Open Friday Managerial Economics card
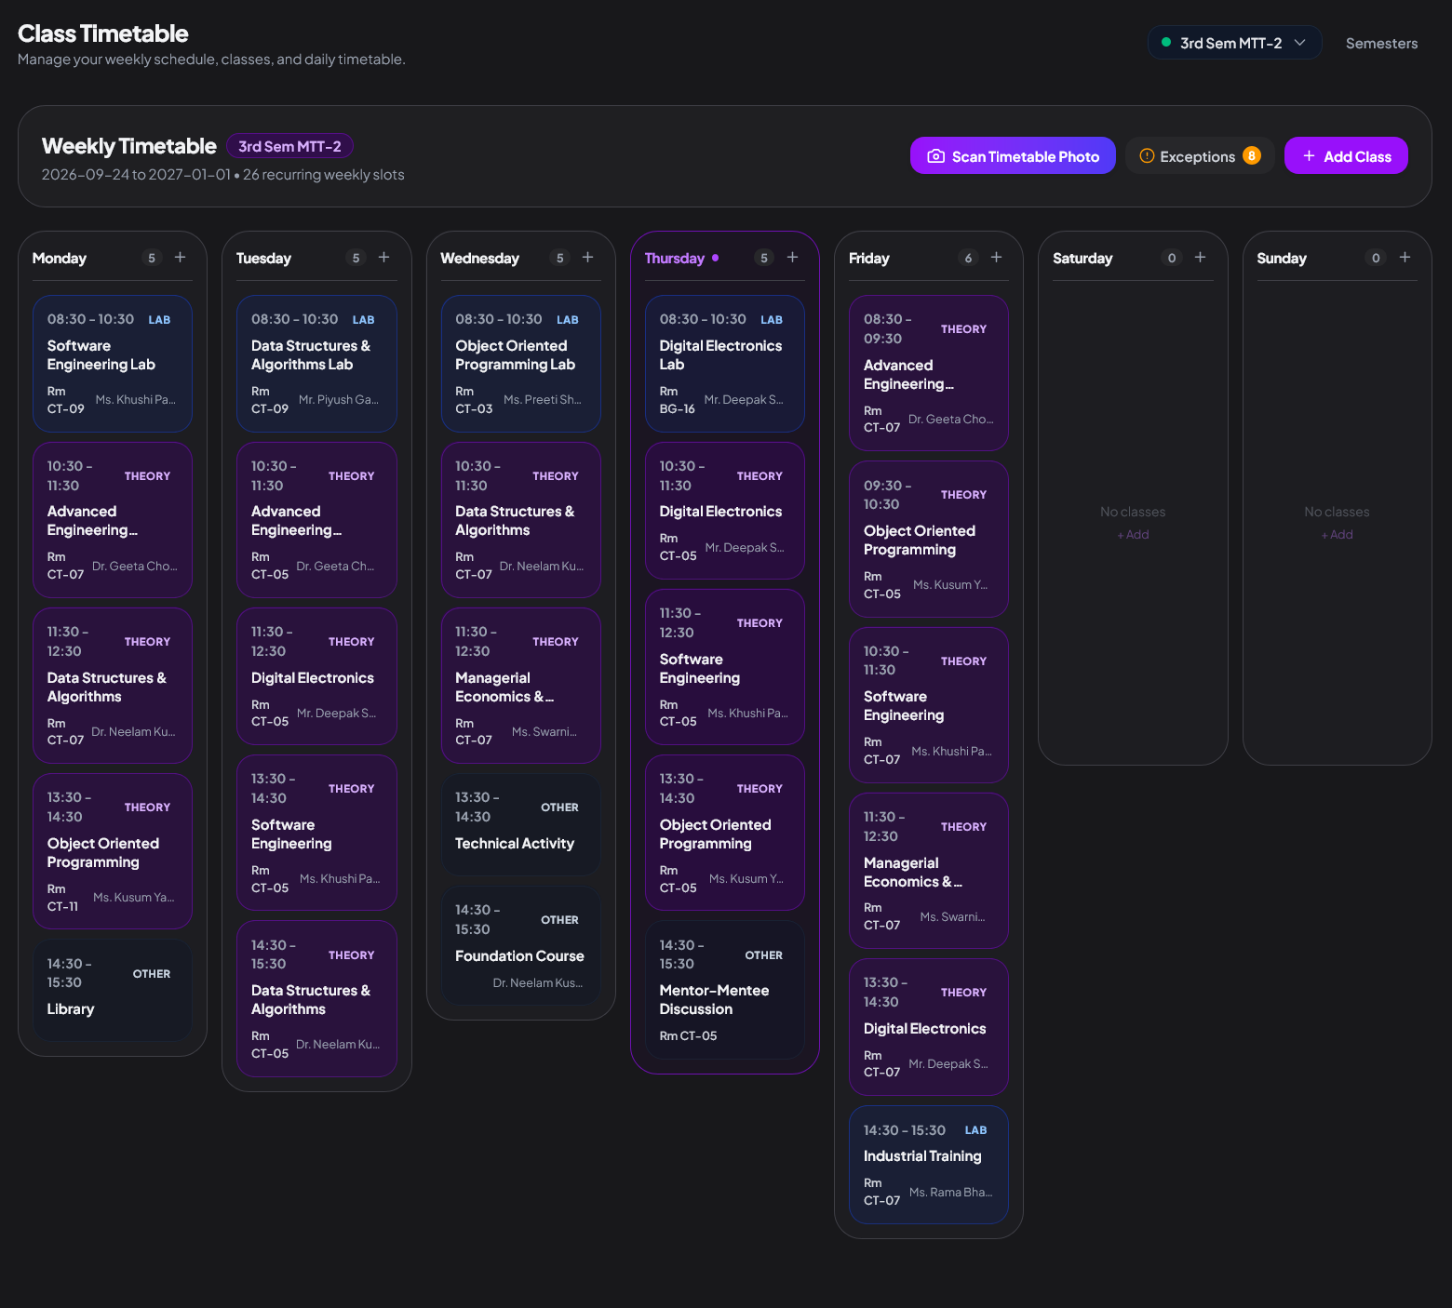1452x1308 pixels. pyautogui.click(x=929, y=871)
